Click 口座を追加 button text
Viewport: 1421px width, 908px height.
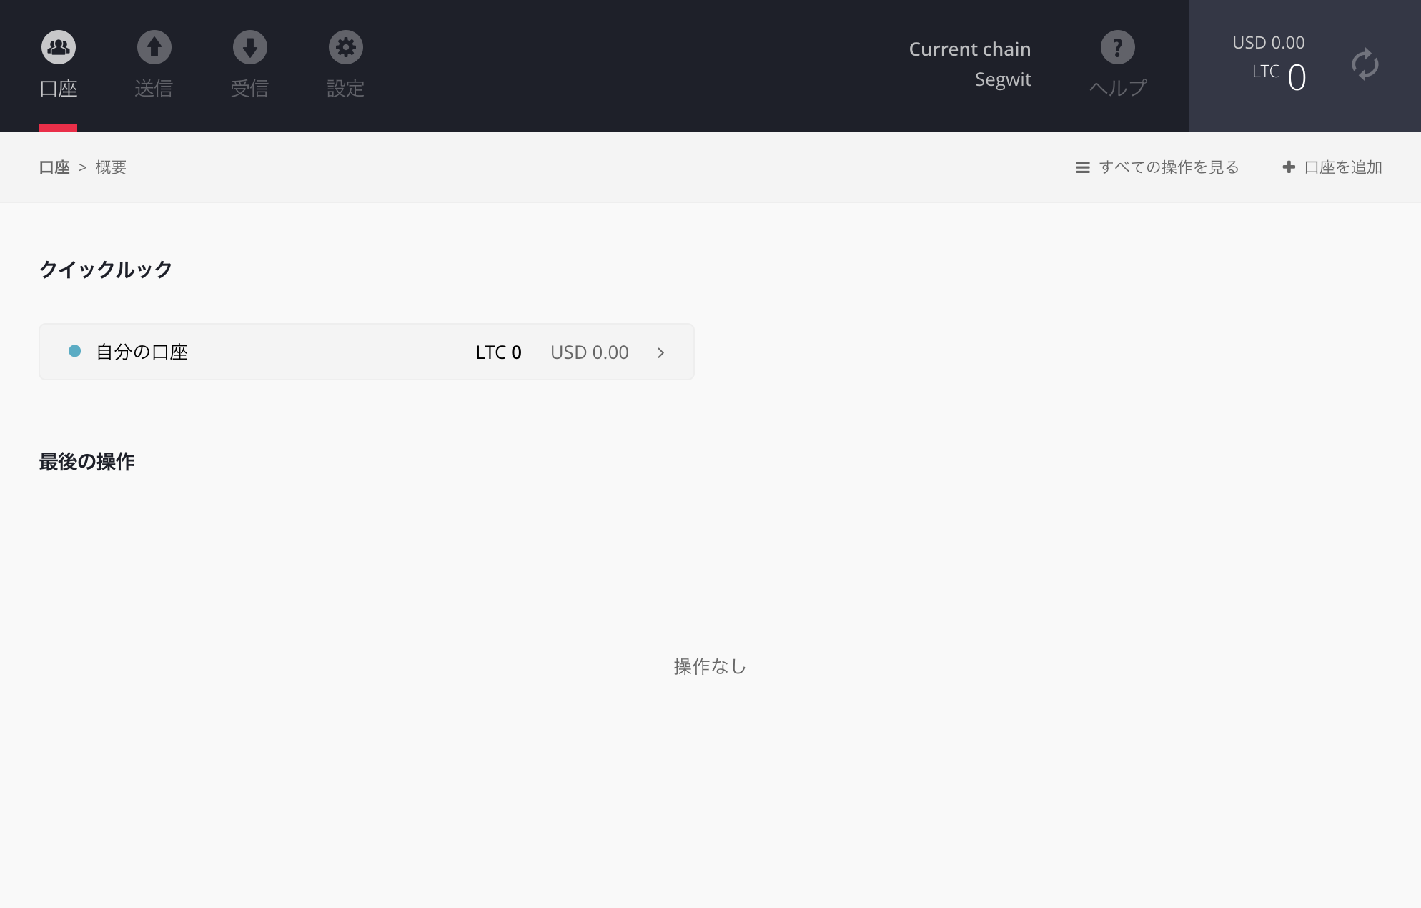[1343, 167]
